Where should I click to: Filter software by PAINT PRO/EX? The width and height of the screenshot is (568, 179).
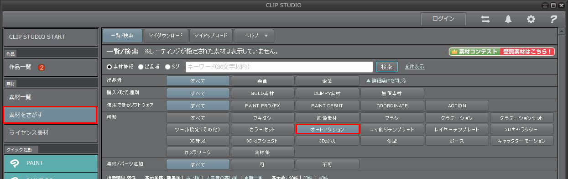click(x=262, y=105)
